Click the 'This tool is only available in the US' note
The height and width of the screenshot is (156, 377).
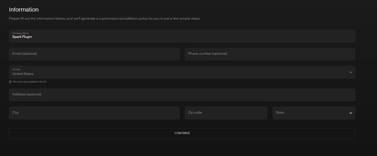tap(29, 82)
